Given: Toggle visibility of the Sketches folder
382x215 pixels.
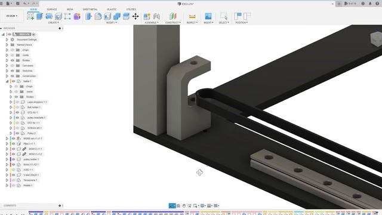Looking at the screenshot, I should coord(13,70).
